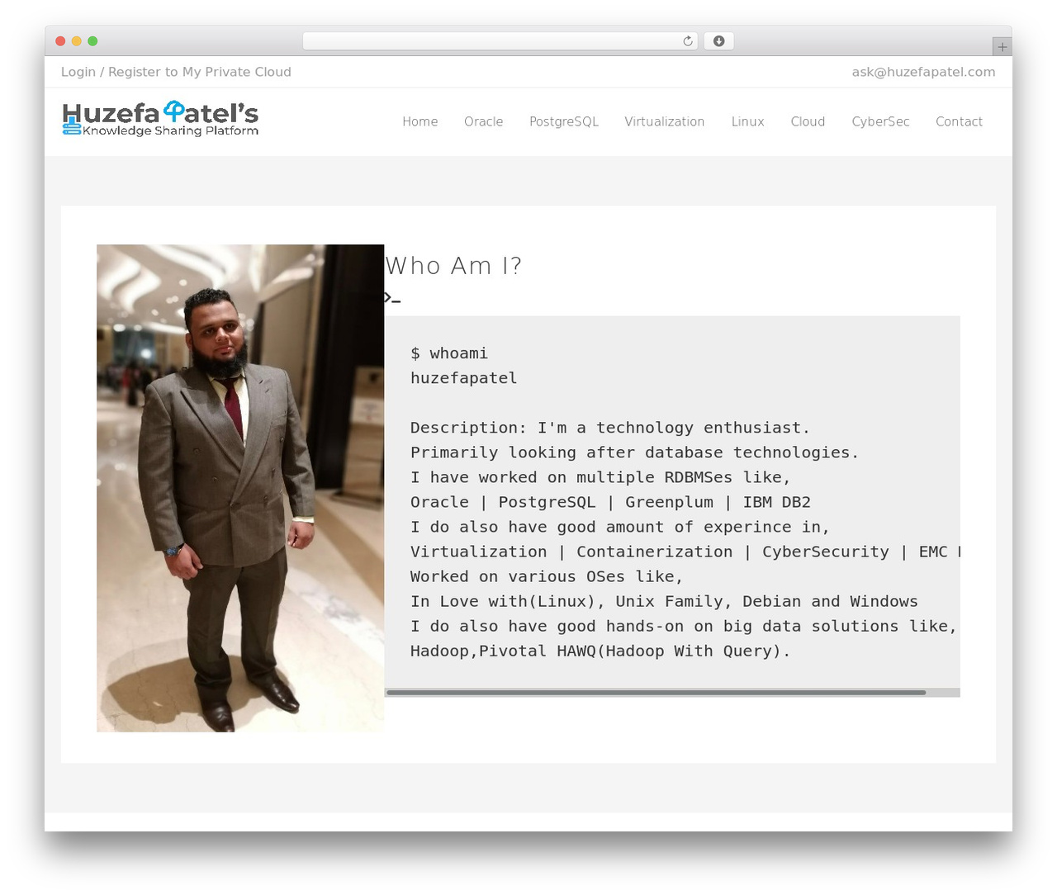
Task: Click the 'huzefapatel' output line
Action: point(463,378)
